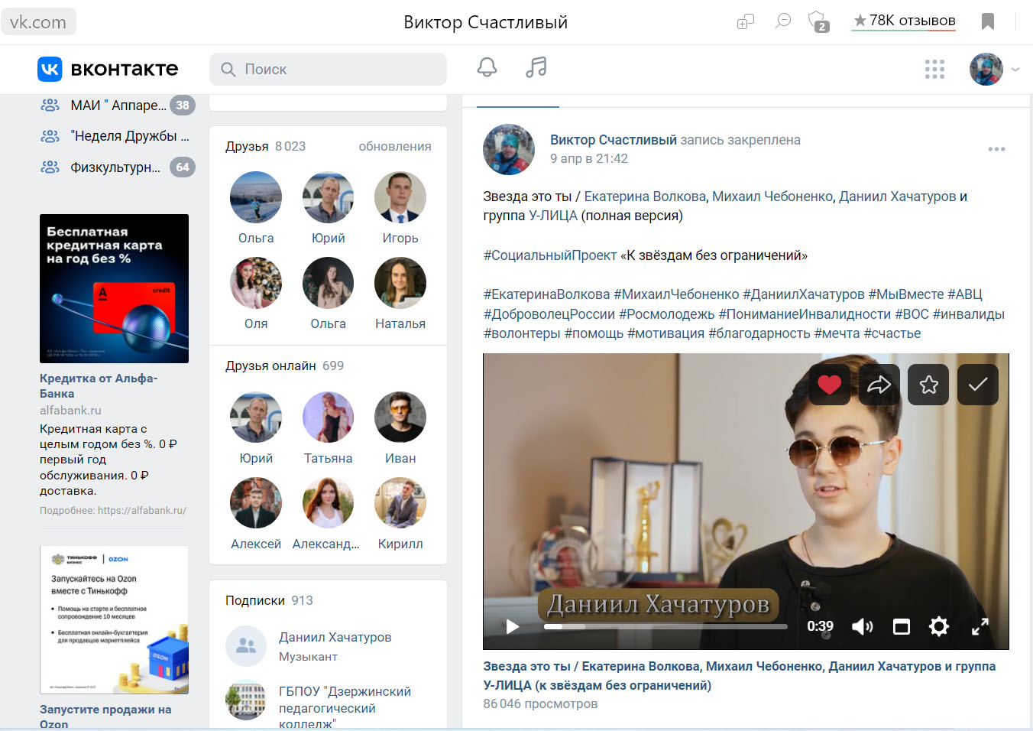Open Даниил Хачатуров link in post text
Image resolution: width=1033 pixels, height=731 pixels.
[x=898, y=197]
